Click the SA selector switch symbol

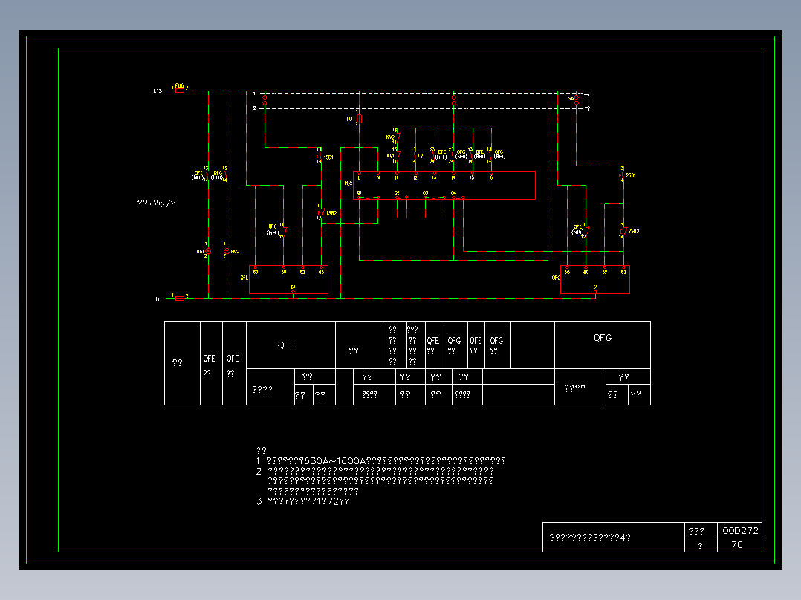pyautogui.click(x=577, y=100)
